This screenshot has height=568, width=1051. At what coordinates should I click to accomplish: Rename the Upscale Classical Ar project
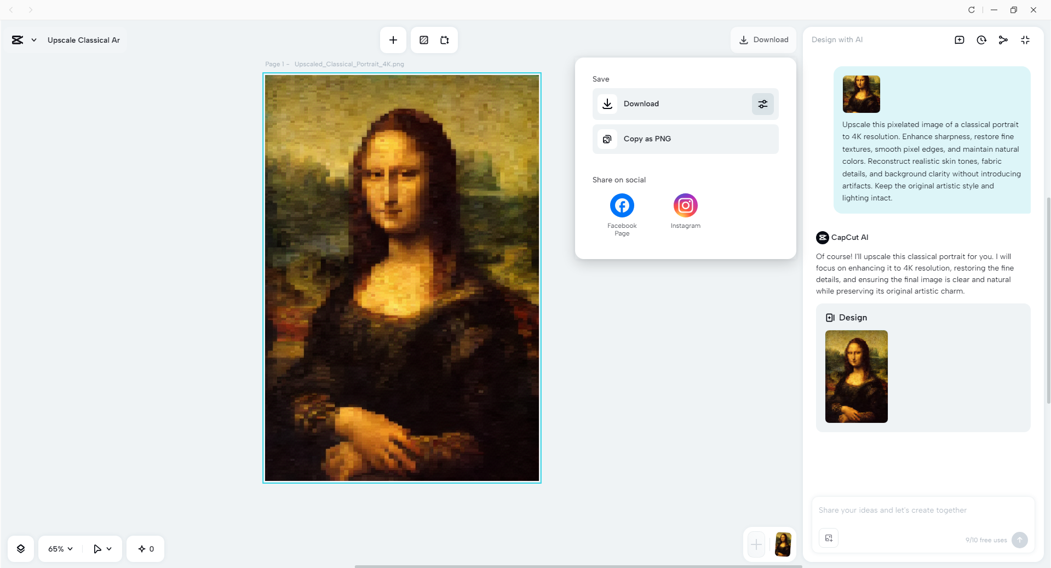pyautogui.click(x=83, y=39)
